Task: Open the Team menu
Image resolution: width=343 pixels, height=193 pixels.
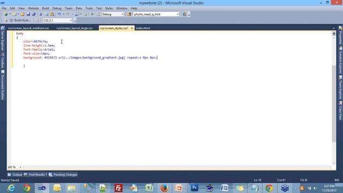Action: pos(69,9)
